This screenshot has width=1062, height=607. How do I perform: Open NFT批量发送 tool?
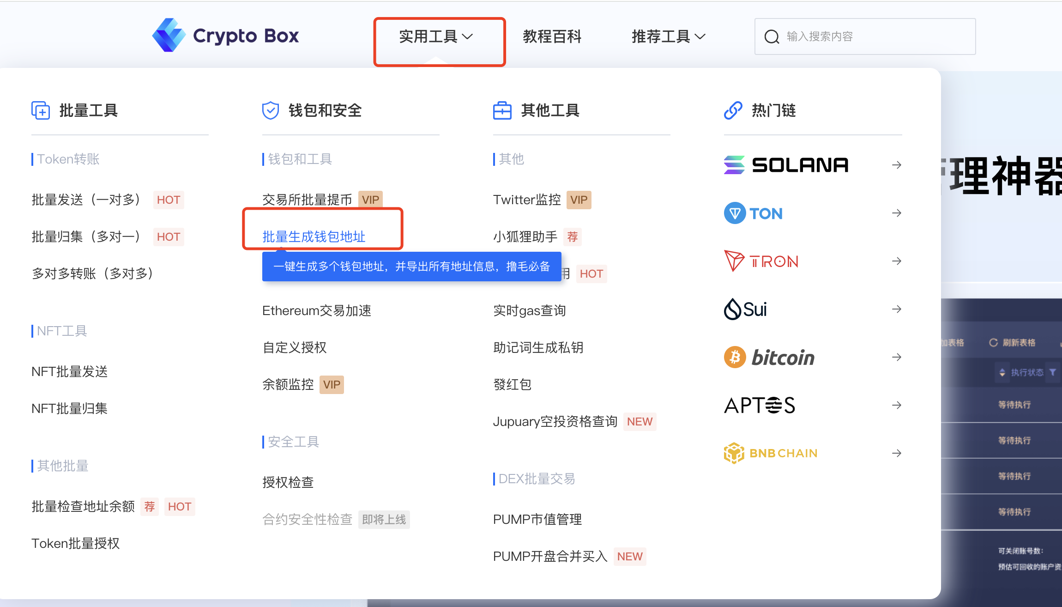coord(69,371)
